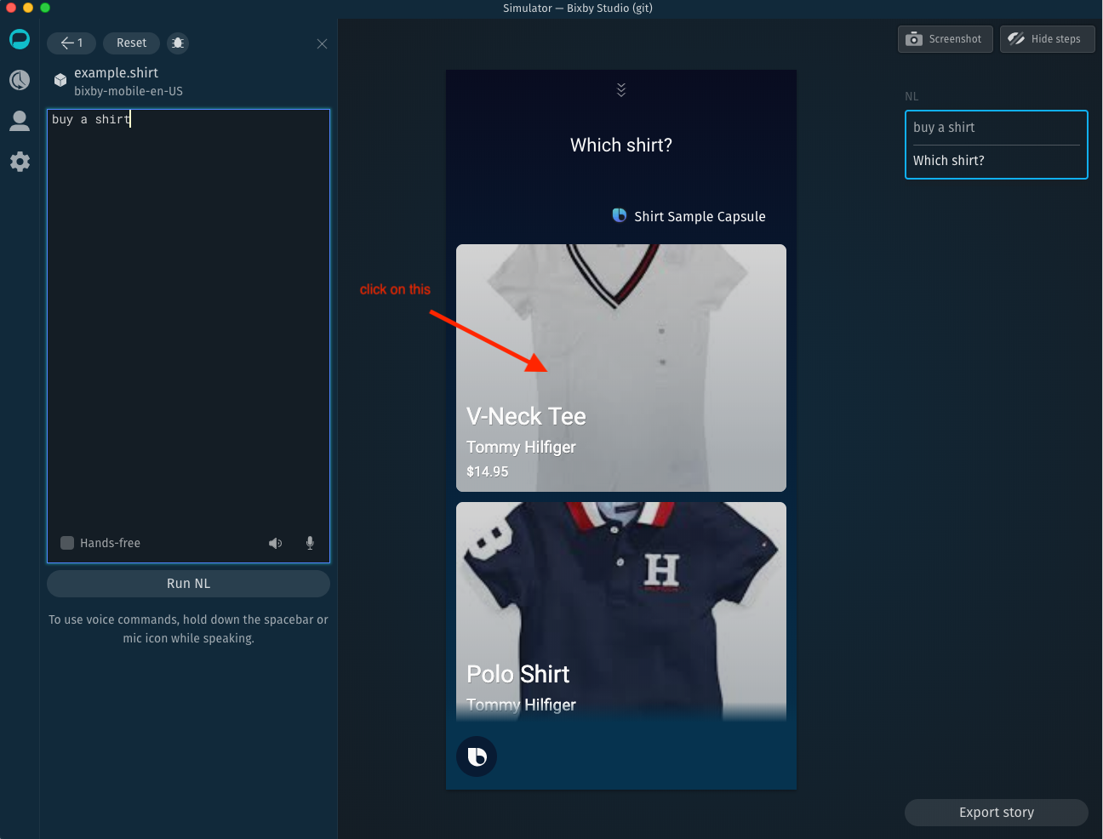Viewport: 1103px width, 839px height.
Task: Click the round Bixby button in simulator
Action: click(x=477, y=756)
